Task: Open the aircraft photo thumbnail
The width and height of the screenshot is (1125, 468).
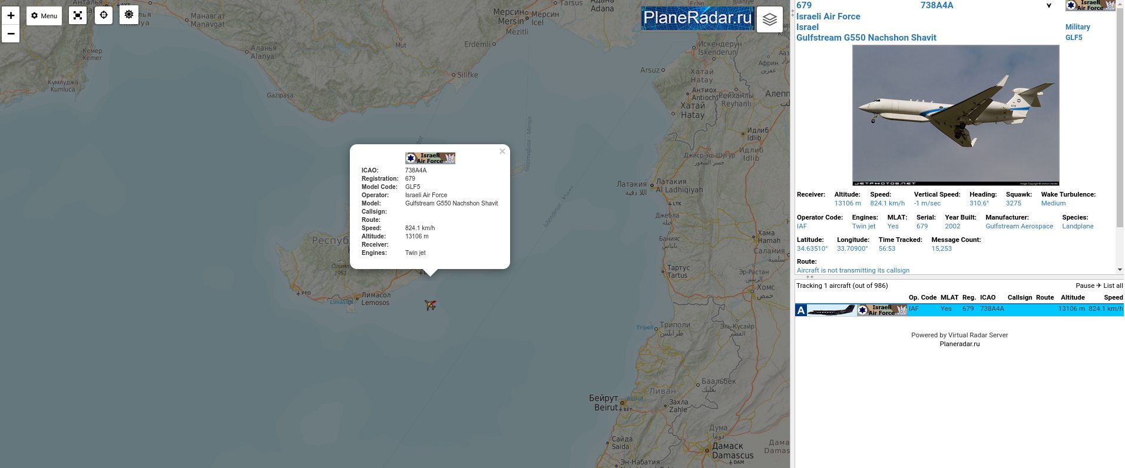Action: click(955, 115)
